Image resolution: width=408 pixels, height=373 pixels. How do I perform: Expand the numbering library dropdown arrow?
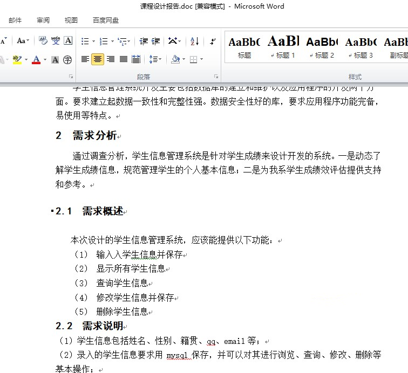(x=112, y=42)
